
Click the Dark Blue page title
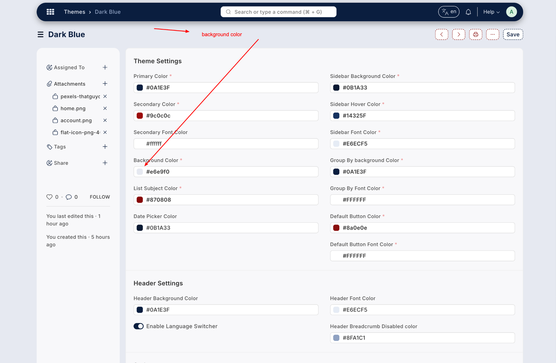[x=67, y=35]
